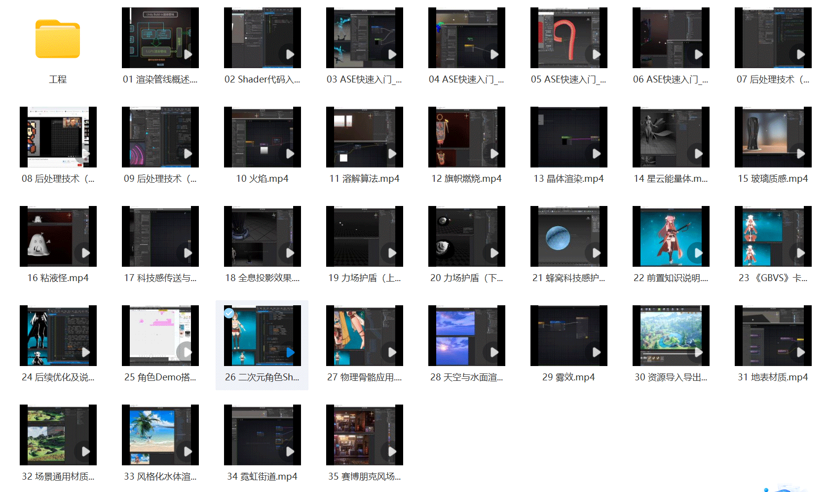Click the 33 风格化水体渲 beach thumbnail

(x=160, y=435)
